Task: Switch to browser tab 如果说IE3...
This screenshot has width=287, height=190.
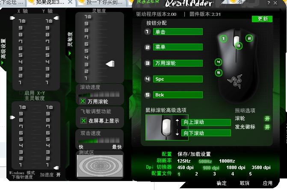Action: pos(50,3)
